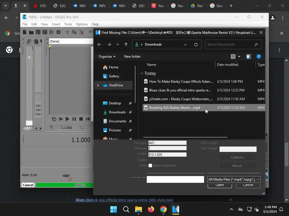Click the remove unused media icon
Image resolution: width=289 pixels, height=216 pixels.
click(29, 42)
